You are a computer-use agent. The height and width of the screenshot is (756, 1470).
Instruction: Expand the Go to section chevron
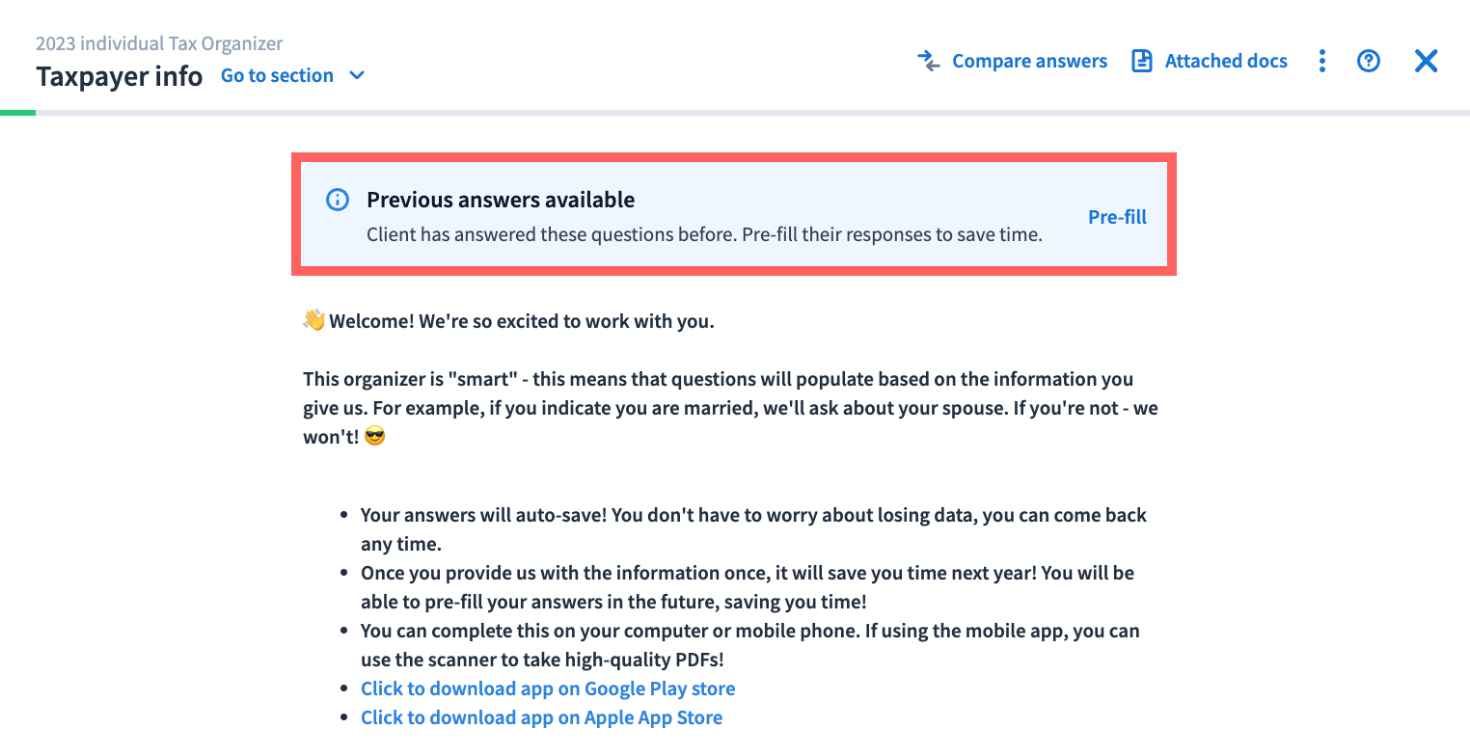pos(357,75)
